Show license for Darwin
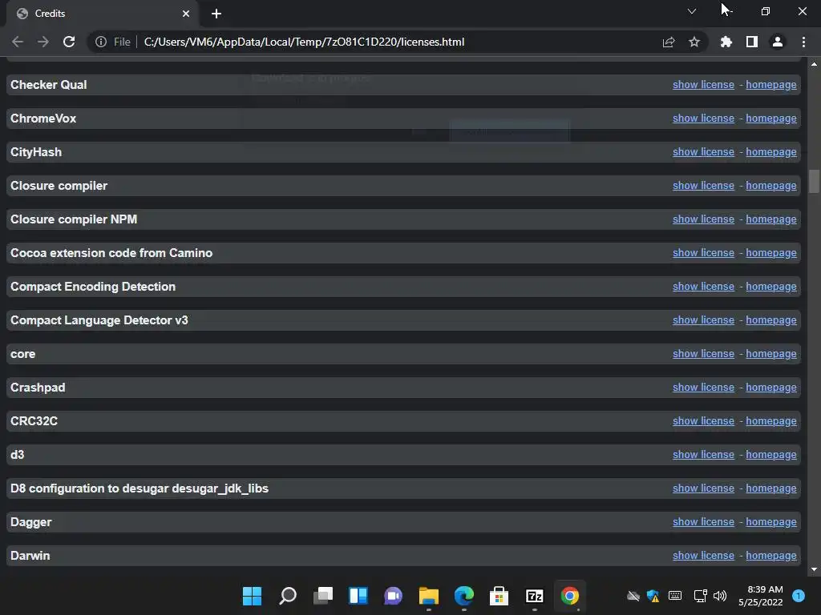This screenshot has width=821, height=615. click(703, 556)
